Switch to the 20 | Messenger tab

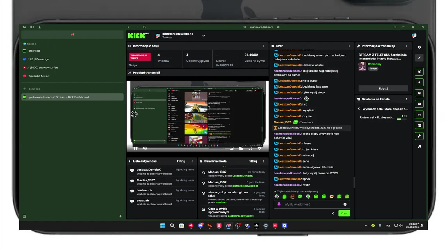pyautogui.click(x=72, y=59)
